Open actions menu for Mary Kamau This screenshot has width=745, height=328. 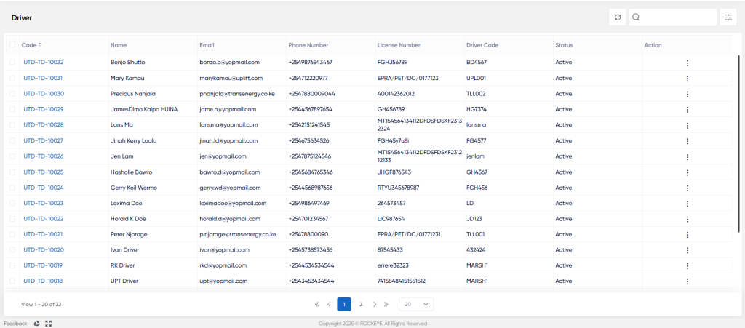click(x=687, y=79)
